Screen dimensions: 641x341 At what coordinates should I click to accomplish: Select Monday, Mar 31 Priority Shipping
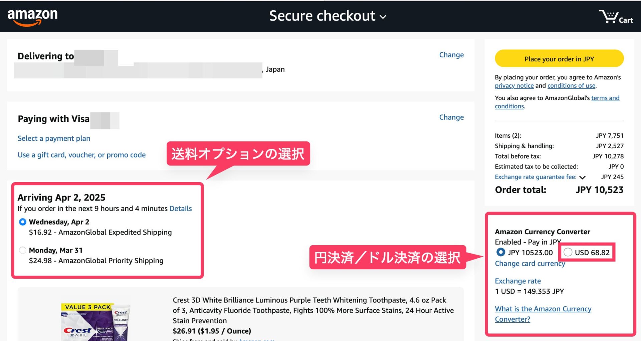click(x=23, y=250)
